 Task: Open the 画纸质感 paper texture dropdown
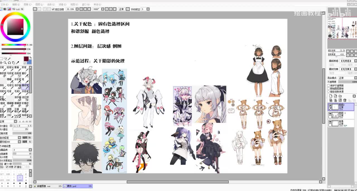coord(355,61)
